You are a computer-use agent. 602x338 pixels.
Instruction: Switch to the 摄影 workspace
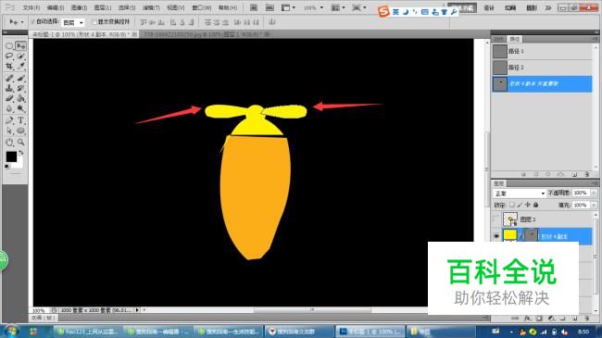[x=532, y=7]
